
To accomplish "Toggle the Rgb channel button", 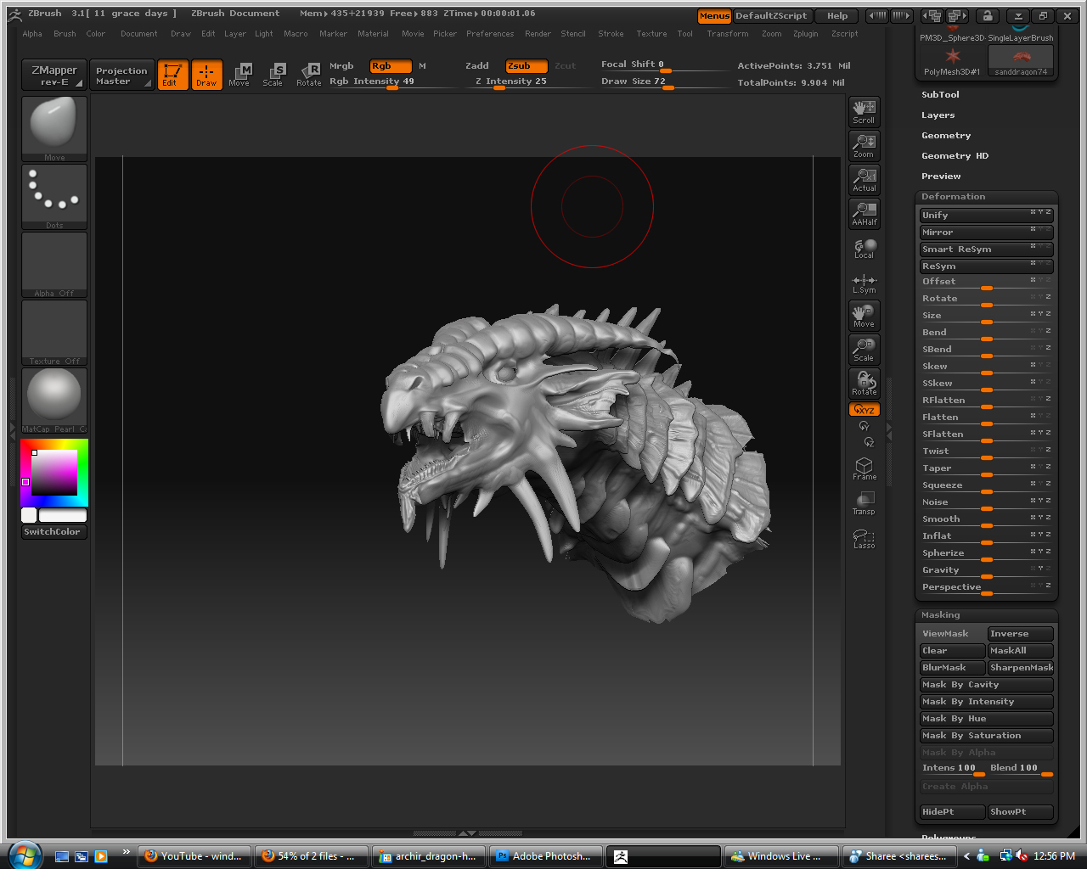I will click(x=391, y=66).
